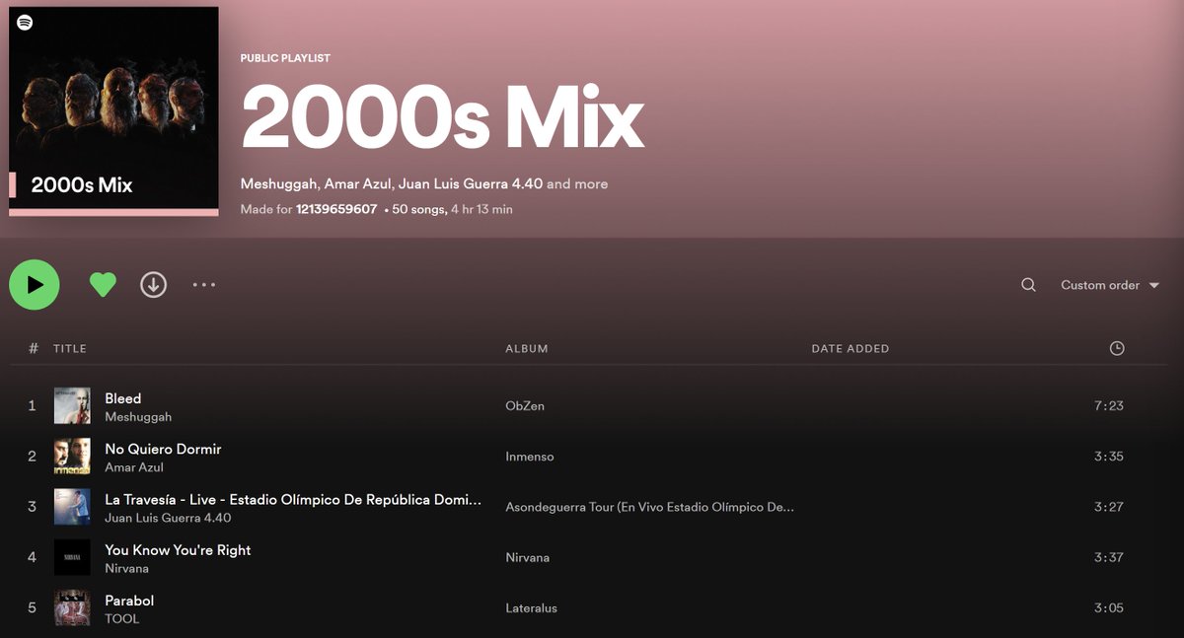
Task: Sort by the TITLE column header
Action: point(70,348)
